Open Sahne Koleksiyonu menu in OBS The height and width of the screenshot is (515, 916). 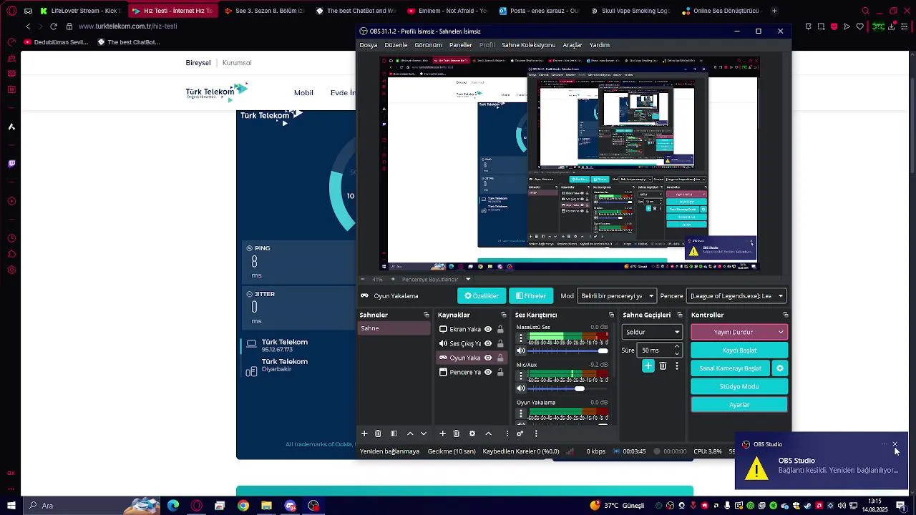(528, 45)
